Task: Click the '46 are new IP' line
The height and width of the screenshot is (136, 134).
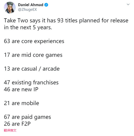Action: tap(21, 90)
